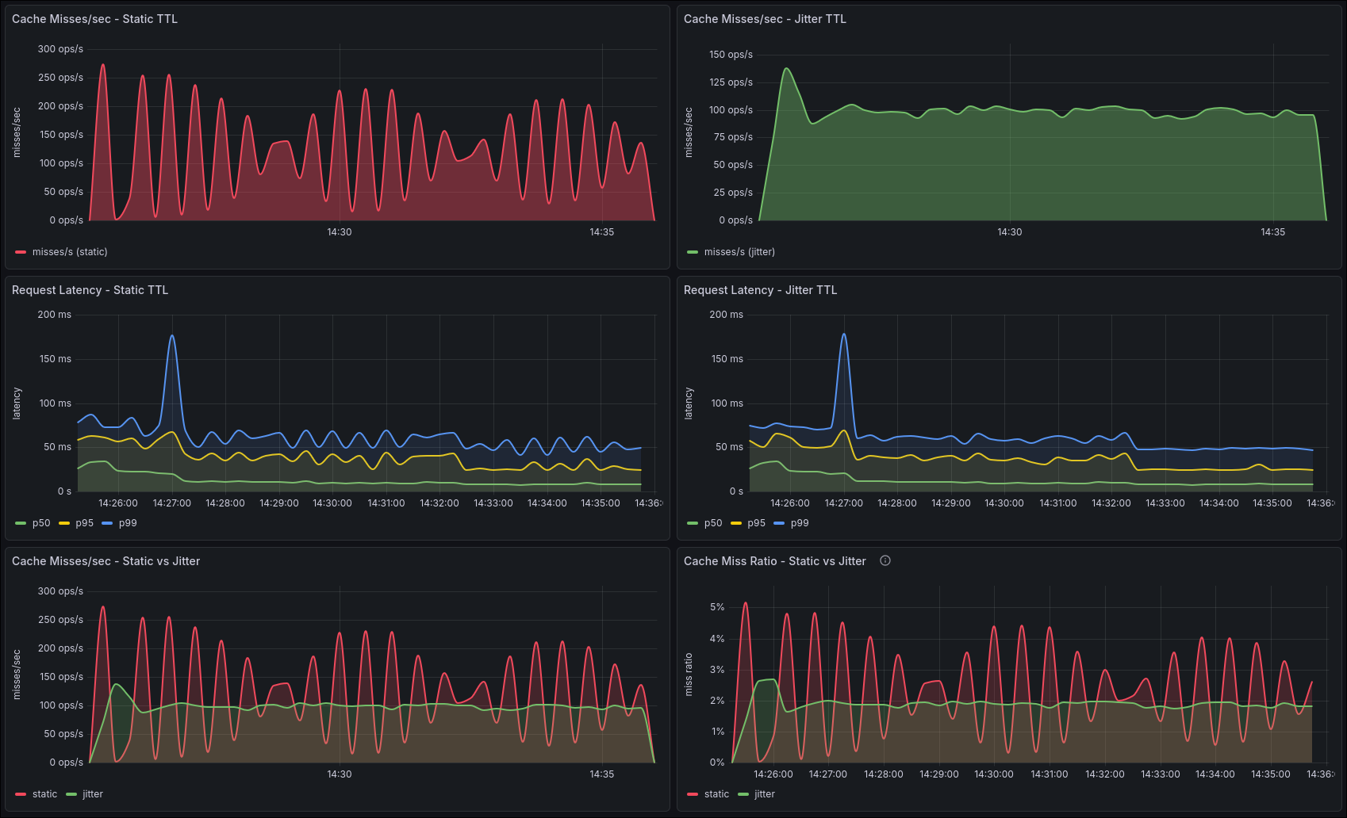This screenshot has width=1347, height=818.
Task: Click red color swatch of misses/s (static) legend
Action: (21, 252)
